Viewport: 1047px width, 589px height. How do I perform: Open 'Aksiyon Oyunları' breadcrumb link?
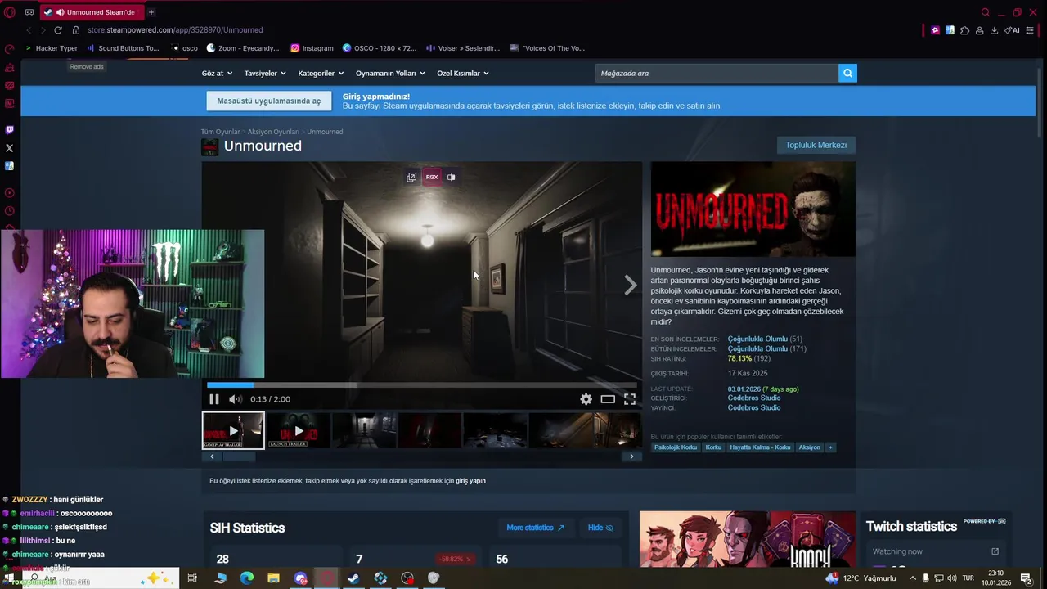[273, 132]
